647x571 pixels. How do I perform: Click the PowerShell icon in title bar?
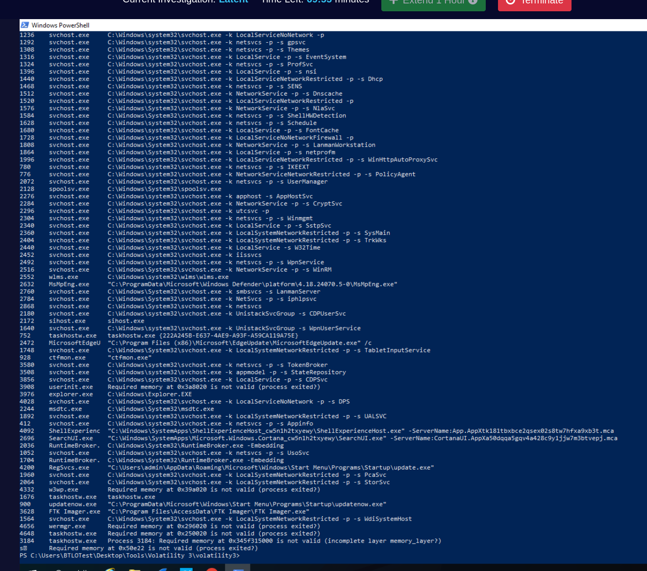pos(25,25)
